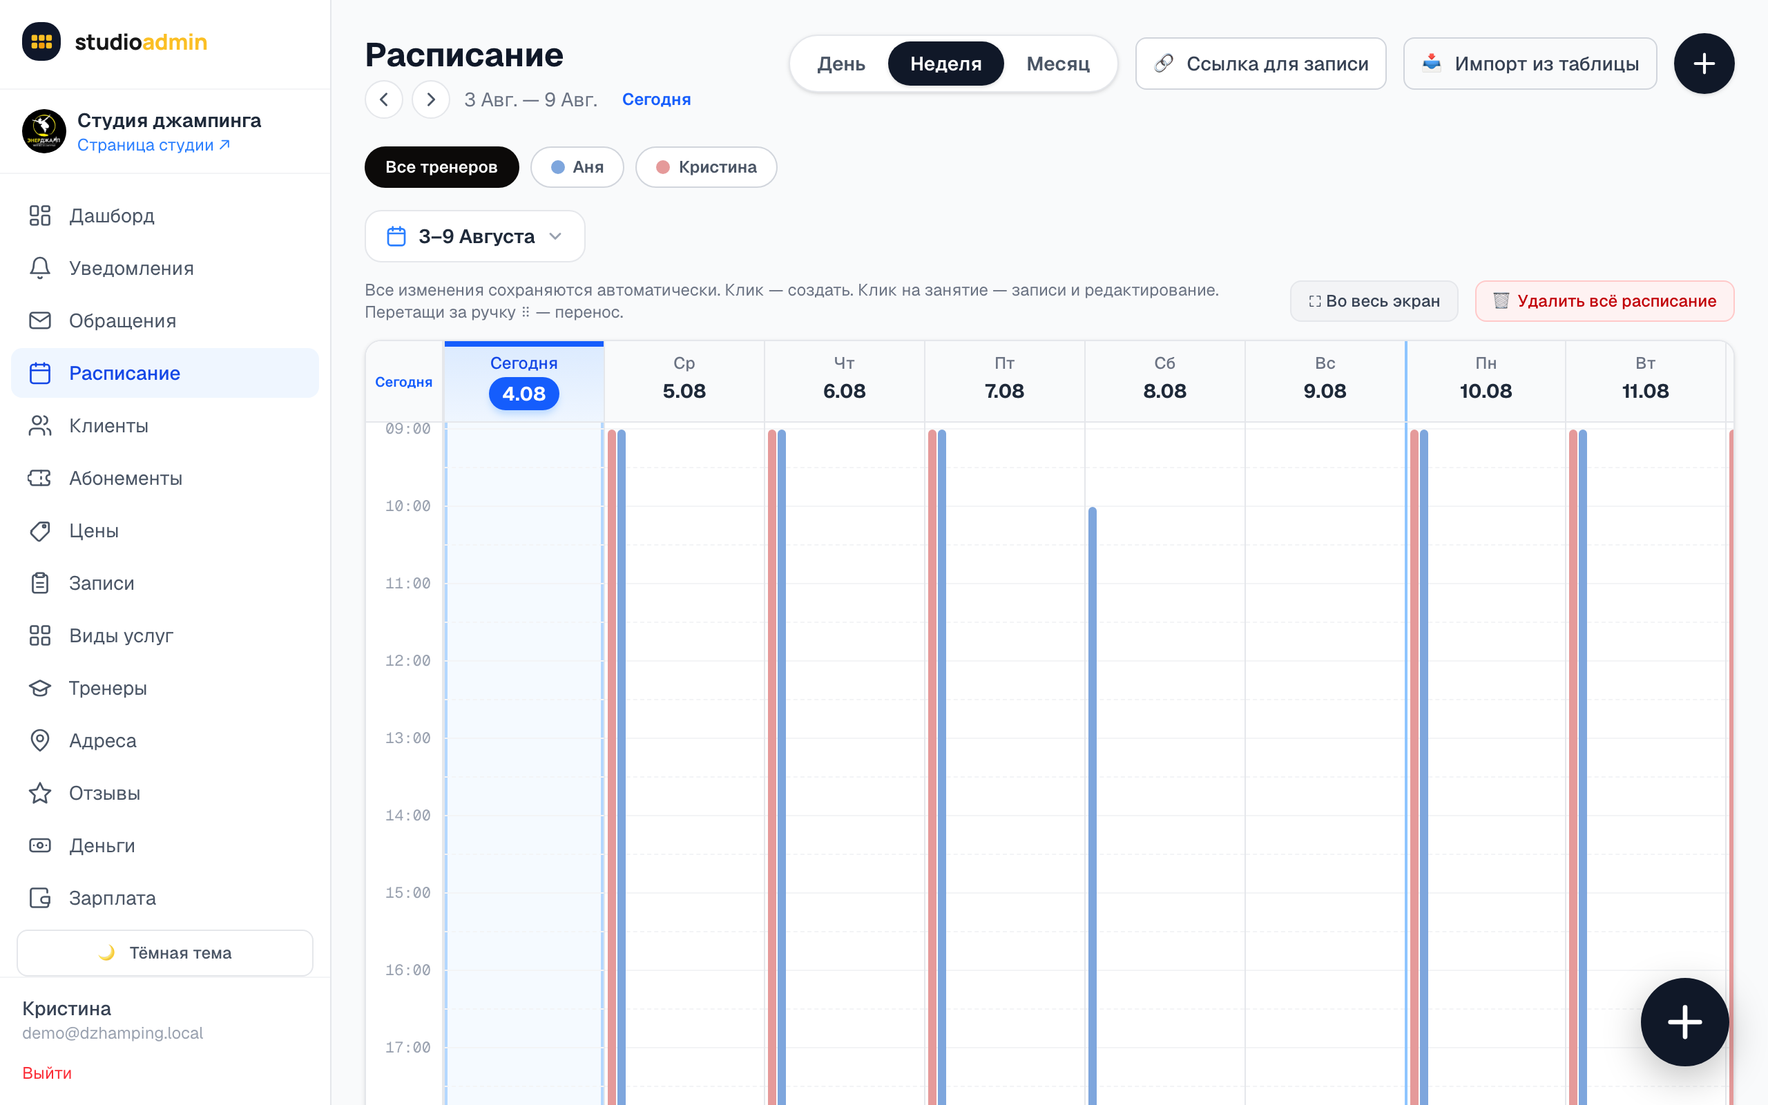1768x1105 pixels.
Task: Click Удалить всё расписание button
Action: (x=1605, y=301)
